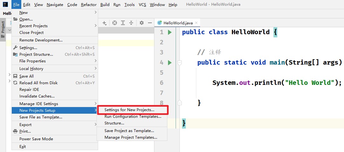Select Reload All from Disk item
This screenshot has width=344, height=152.
coord(55,83)
